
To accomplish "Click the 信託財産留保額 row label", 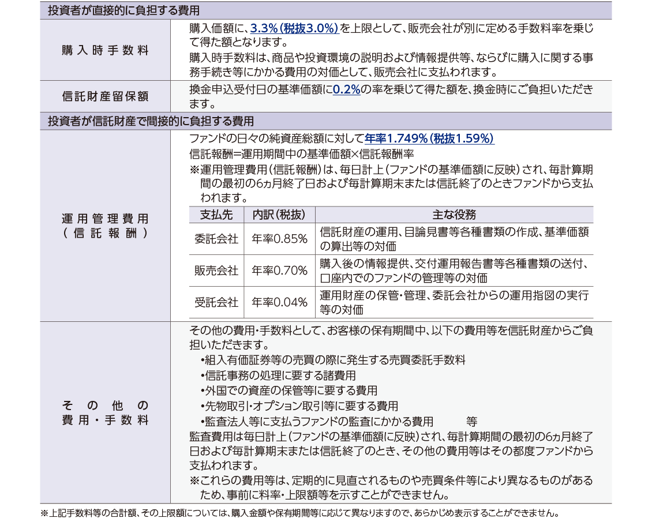I will (105, 96).
